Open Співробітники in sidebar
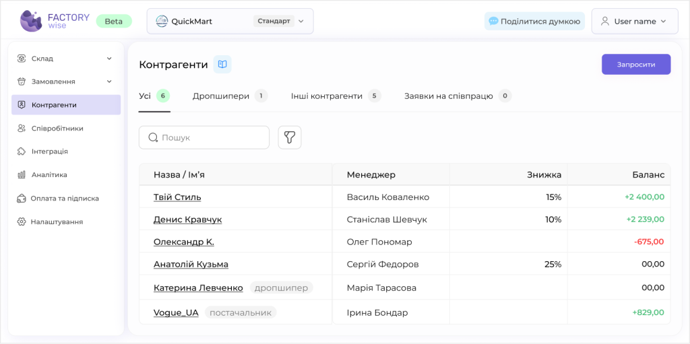 coord(58,129)
